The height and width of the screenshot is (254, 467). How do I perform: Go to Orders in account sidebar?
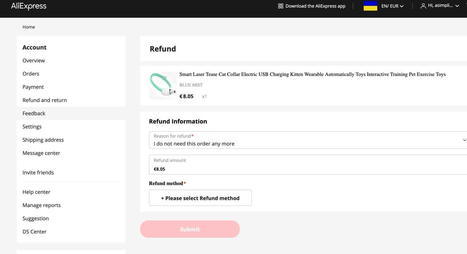point(31,74)
